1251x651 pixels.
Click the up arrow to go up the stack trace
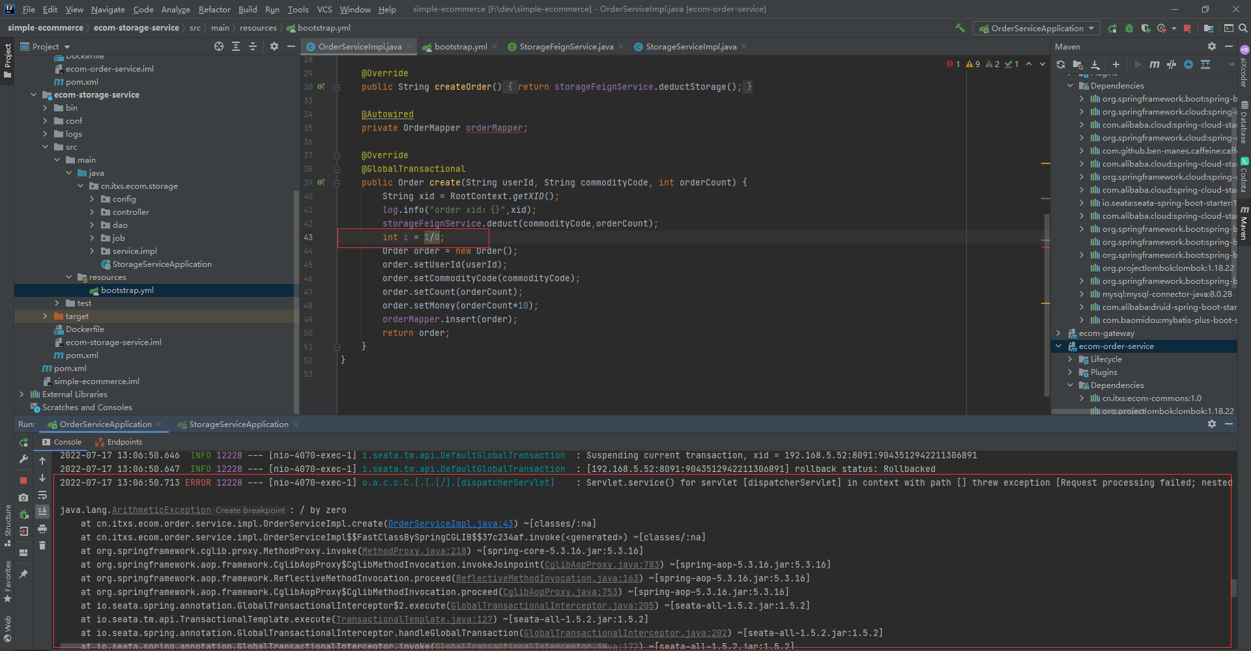(x=42, y=461)
